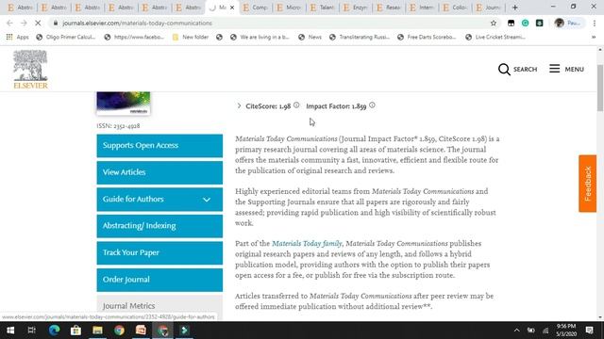The width and height of the screenshot is (604, 339).
Task: Switch to the Colloi tab
Action: 455,8
